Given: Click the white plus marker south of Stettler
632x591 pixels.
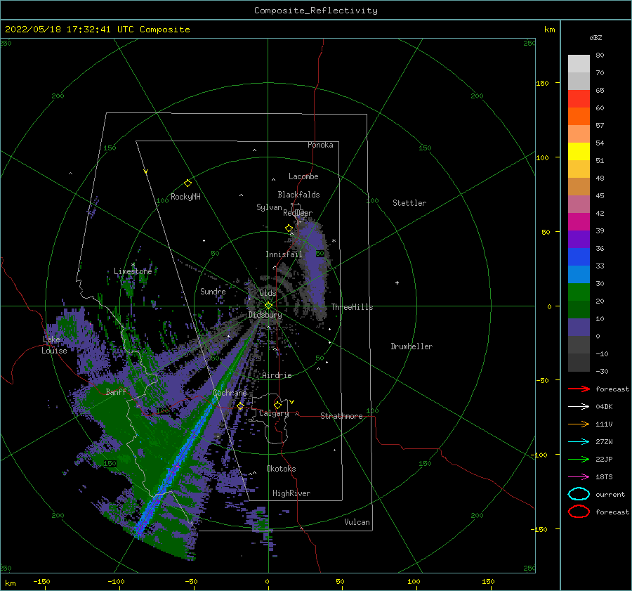Looking at the screenshot, I should [x=397, y=282].
